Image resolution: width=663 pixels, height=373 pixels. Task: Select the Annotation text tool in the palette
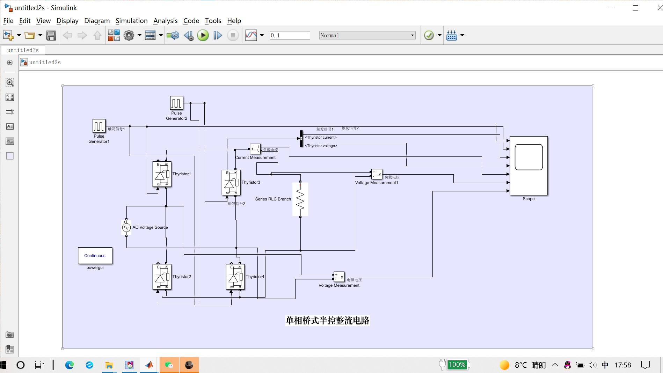point(10,126)
